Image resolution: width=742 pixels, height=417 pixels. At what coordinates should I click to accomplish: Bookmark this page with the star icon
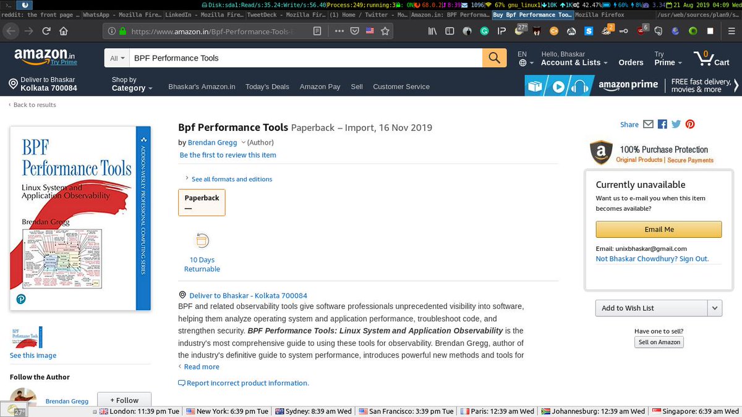point(386,30)
